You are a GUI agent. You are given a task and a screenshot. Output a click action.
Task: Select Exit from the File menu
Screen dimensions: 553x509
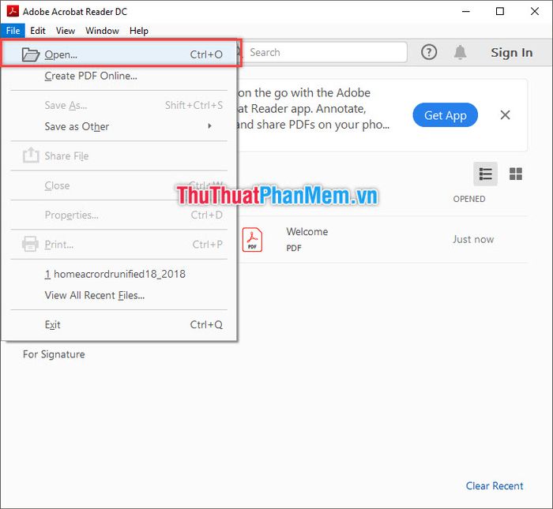(x=119, y=325)
